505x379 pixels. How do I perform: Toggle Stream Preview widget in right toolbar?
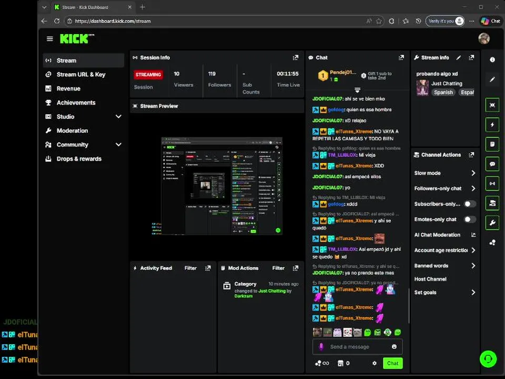point(492,105)
